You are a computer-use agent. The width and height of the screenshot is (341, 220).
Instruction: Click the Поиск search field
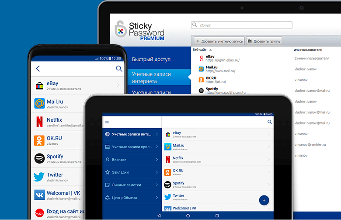point(242,25)
